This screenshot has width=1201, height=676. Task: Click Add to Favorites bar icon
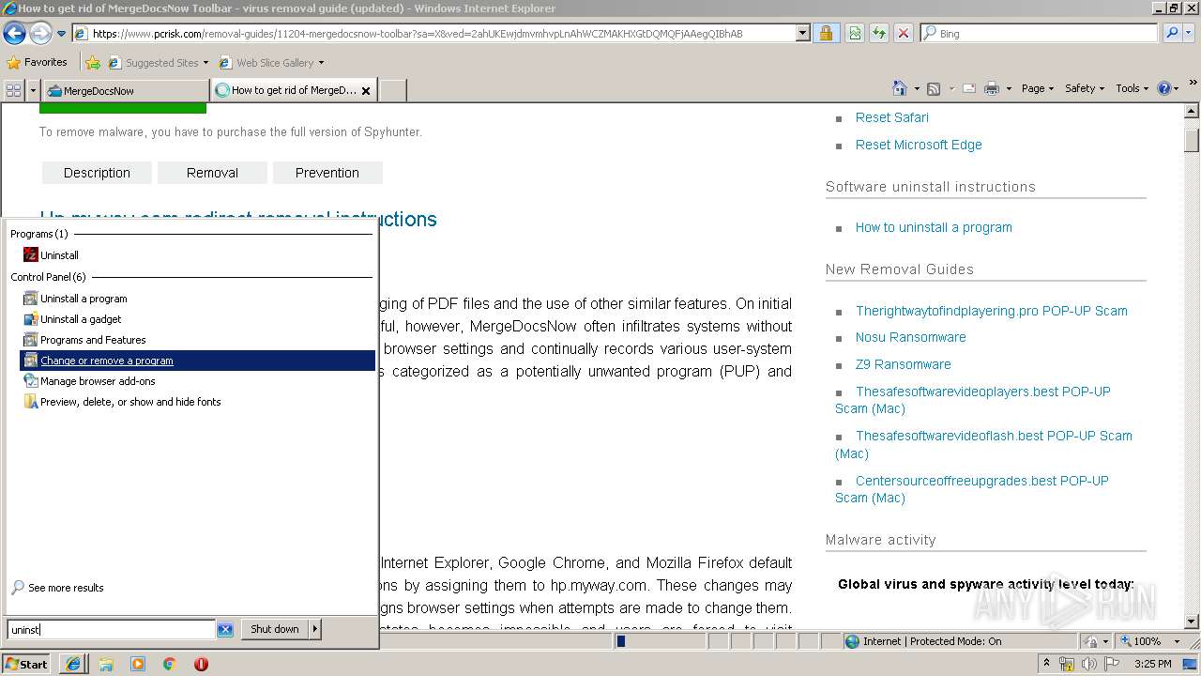(x=93, y=63)
